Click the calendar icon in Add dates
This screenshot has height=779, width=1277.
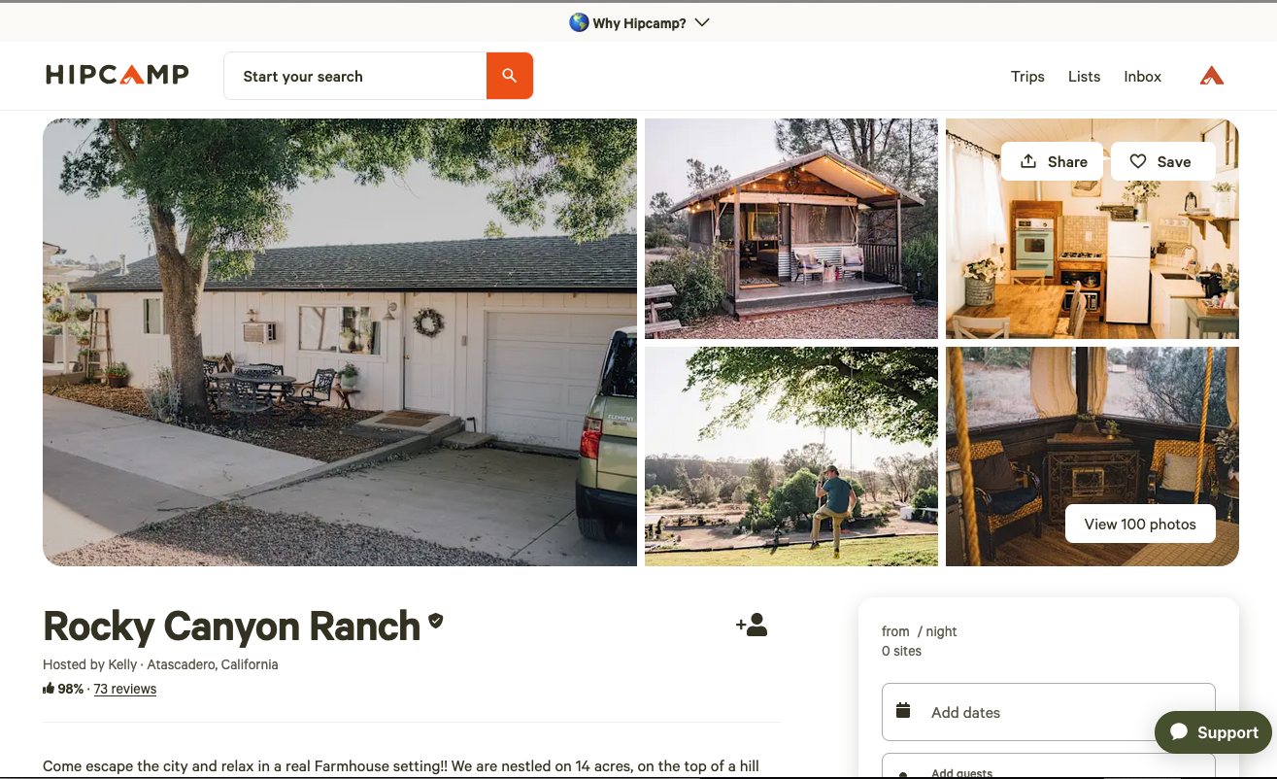tap(903, 710)
